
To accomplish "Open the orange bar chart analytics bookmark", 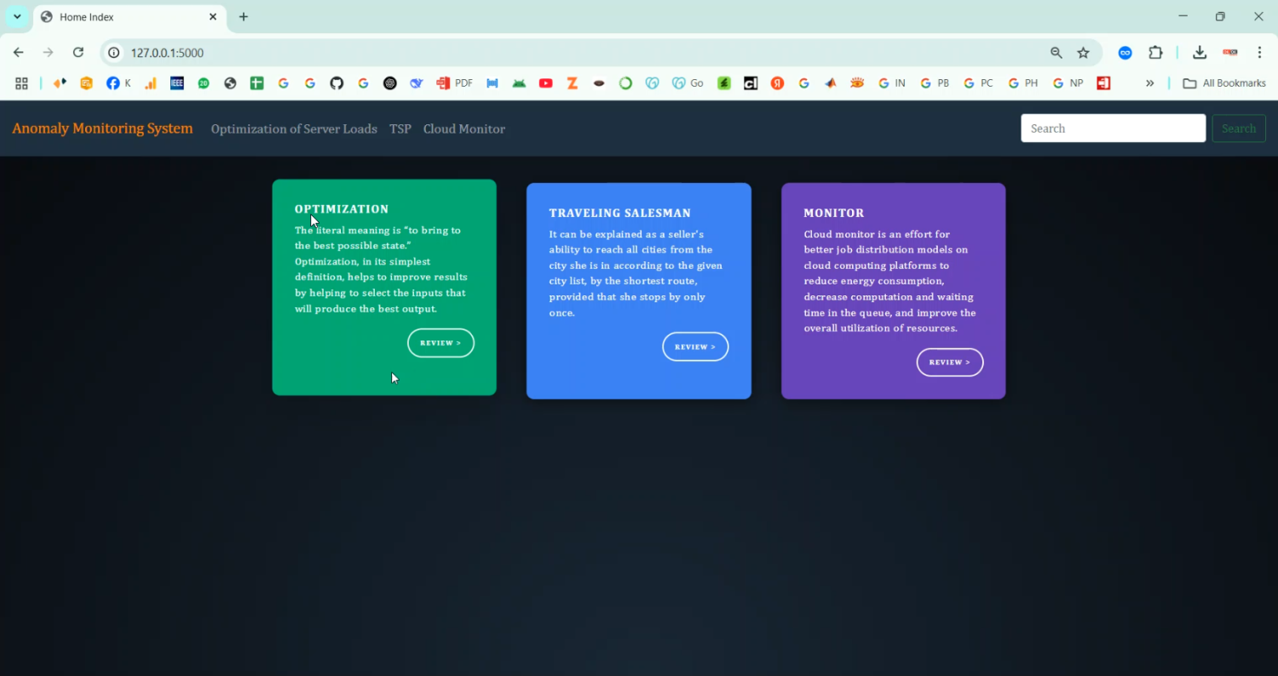I will point(151,83).
